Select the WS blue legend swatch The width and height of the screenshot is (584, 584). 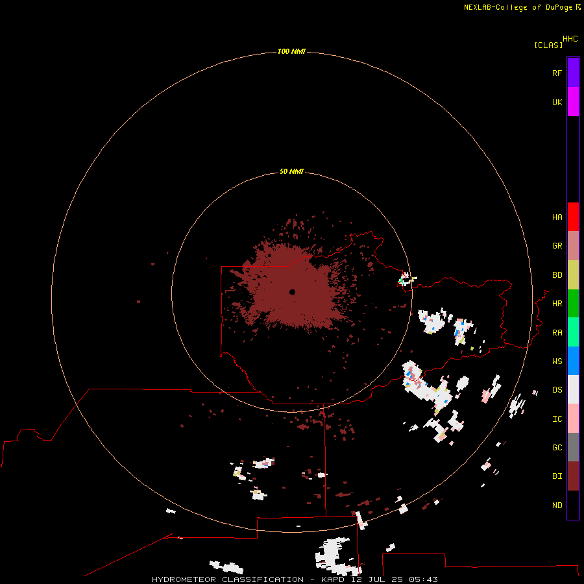[x=573, y=361]
